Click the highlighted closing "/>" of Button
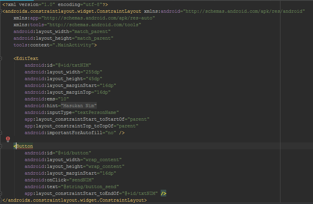313x204 pixels. 163,194
